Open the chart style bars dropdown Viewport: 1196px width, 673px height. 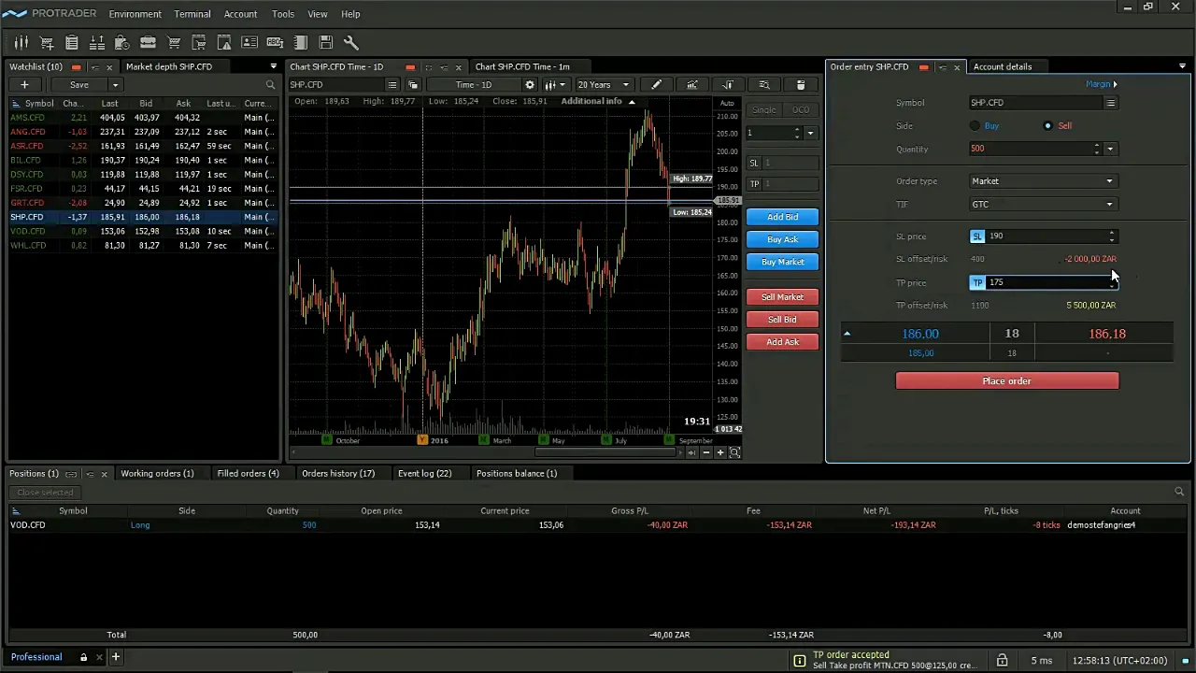[556, 84]
